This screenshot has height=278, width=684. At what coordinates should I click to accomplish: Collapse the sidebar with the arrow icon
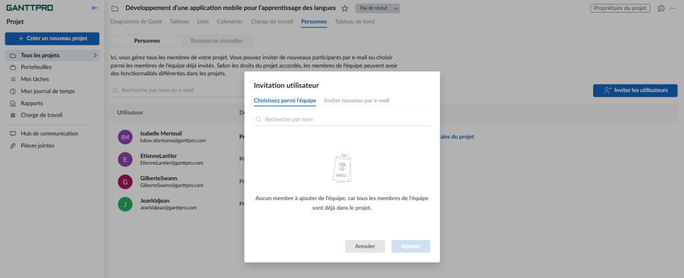[x=94, y=8]
